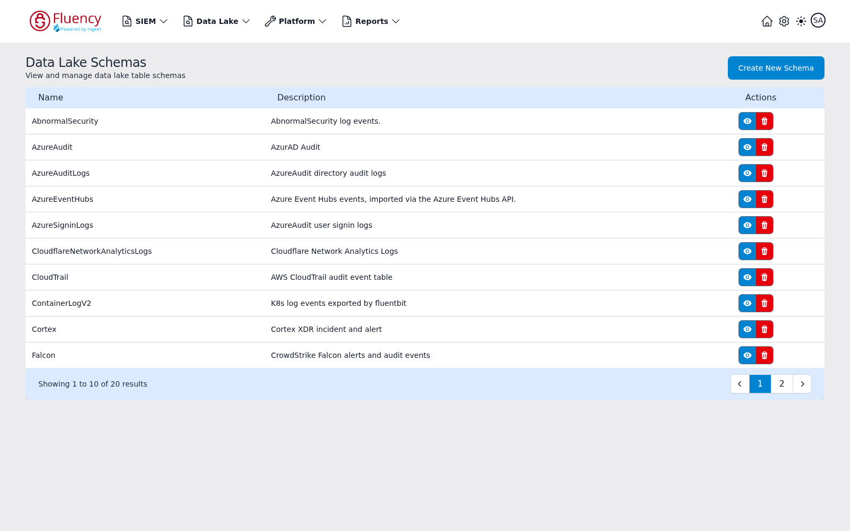Image resolution: width=850 pixels, height=531 pixels.
Task: Click 'CrowdStrike Falcon alerts and audit events'
Action: point(351,355)
